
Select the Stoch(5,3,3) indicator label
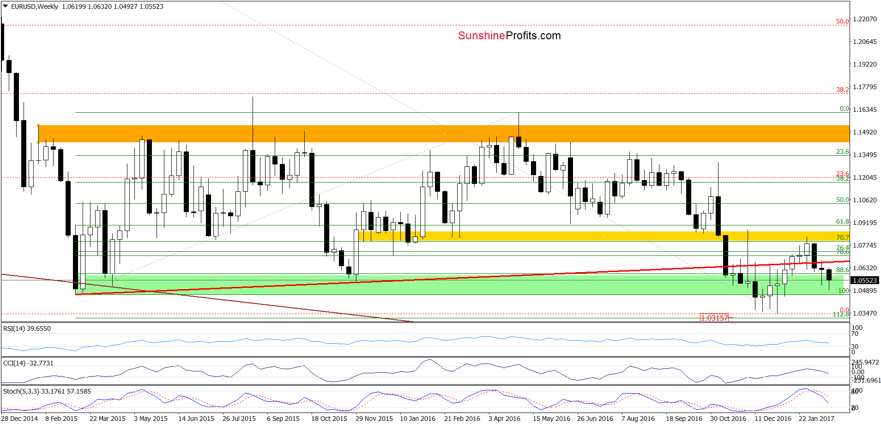click(47, 391)
